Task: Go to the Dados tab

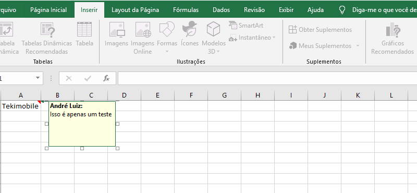Action: (221, 10)
